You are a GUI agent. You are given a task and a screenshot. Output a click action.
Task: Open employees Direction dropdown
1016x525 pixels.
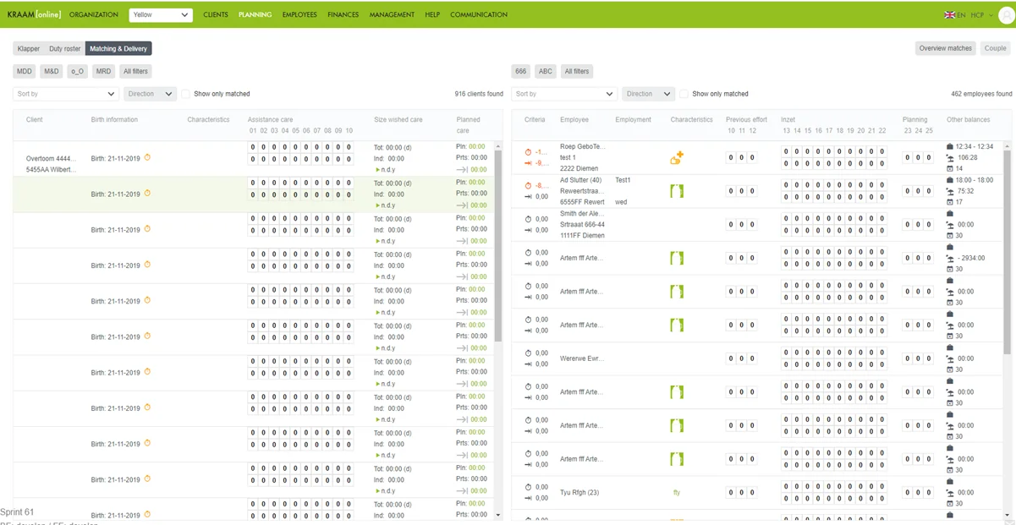click(648, 94)
